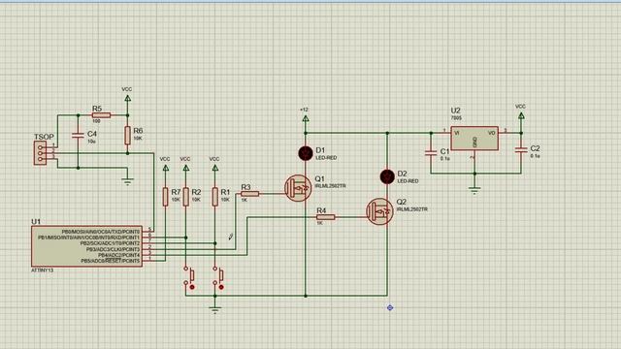The height and width of the screenshot is (349, 621).
Task: Select gate resistor R4
Action: [x=326, y=217]
